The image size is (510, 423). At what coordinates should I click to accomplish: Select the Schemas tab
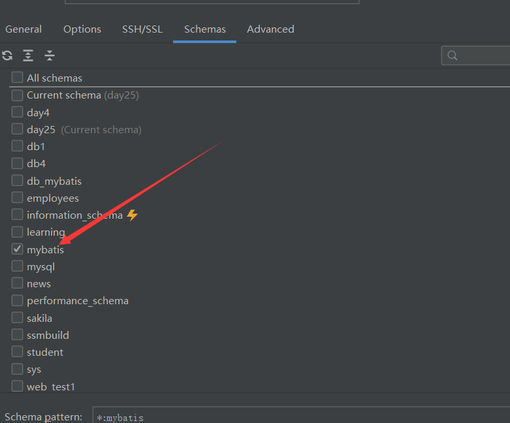[205, 29]
